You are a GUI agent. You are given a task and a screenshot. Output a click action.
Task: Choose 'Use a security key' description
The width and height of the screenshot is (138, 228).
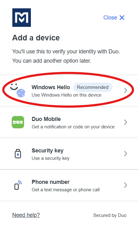pyautogui.click(x=51, y=158)
